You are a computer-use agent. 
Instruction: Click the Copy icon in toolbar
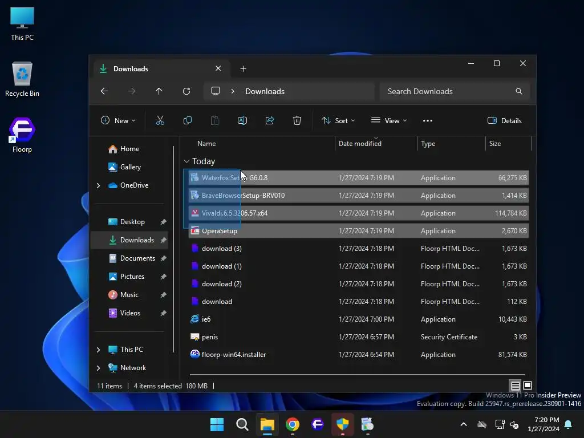[x=187, y=120]
